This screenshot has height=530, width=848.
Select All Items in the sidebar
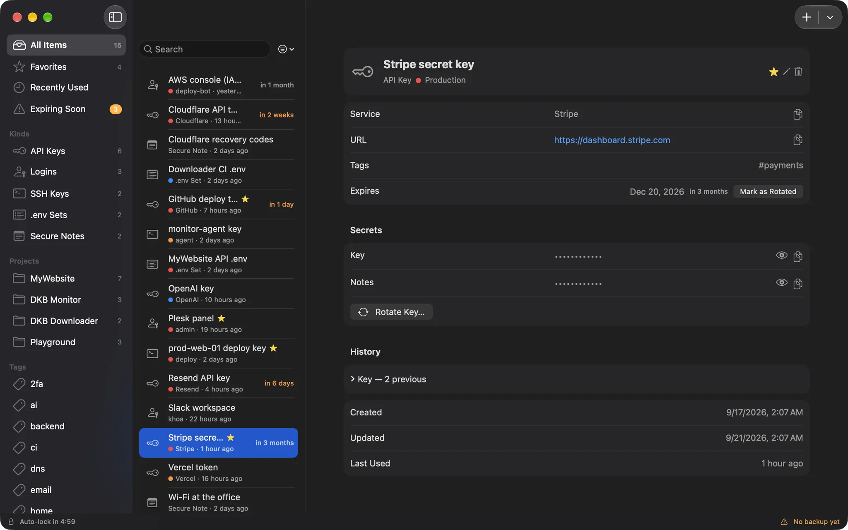click(x=66, y=45)
